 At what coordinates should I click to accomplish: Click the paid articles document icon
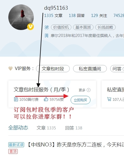click(x=16, y=99)
